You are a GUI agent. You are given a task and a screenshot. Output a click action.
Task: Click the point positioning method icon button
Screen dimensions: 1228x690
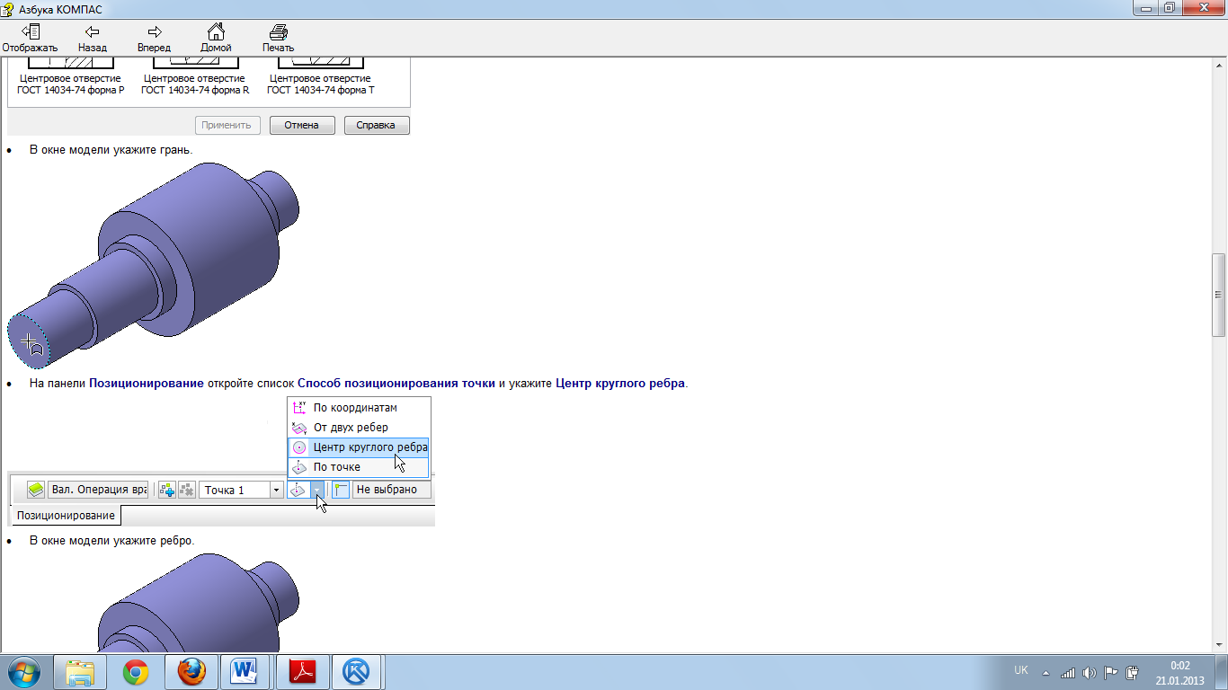point(298,490)
